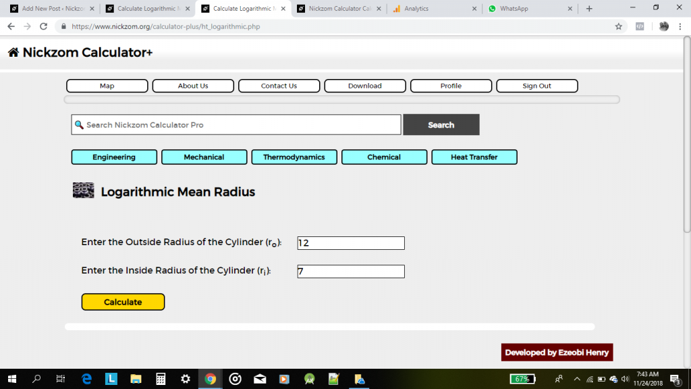
Task: Open the About Us page
Action: pos(193,86)
